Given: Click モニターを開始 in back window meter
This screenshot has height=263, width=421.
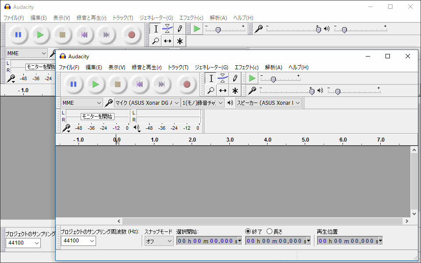Looking at the screenshot, I should (x=41, y=67).
